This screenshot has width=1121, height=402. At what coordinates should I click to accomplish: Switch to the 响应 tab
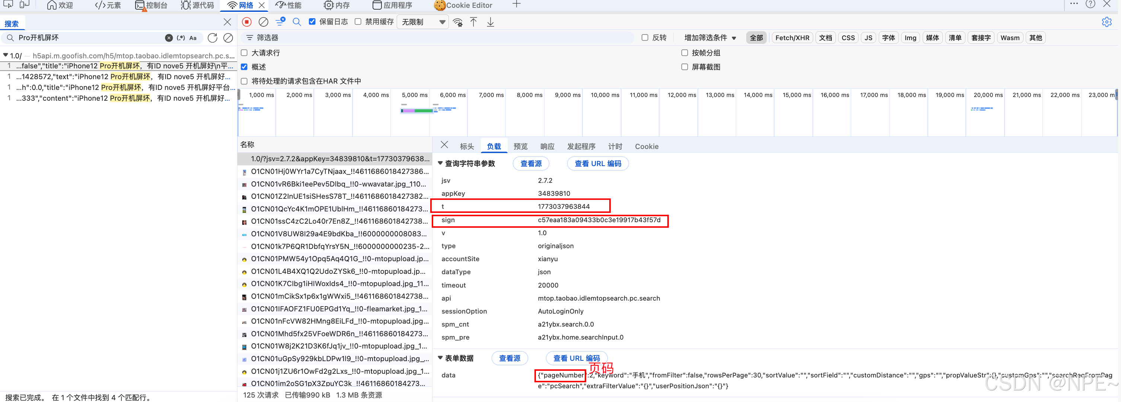547,146
